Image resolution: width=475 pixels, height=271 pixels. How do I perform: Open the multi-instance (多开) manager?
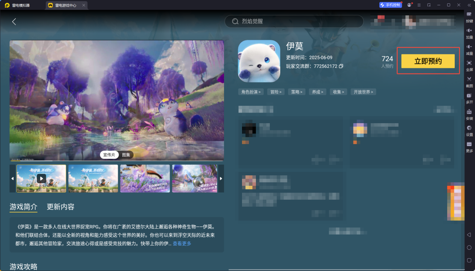pos(469,99)
